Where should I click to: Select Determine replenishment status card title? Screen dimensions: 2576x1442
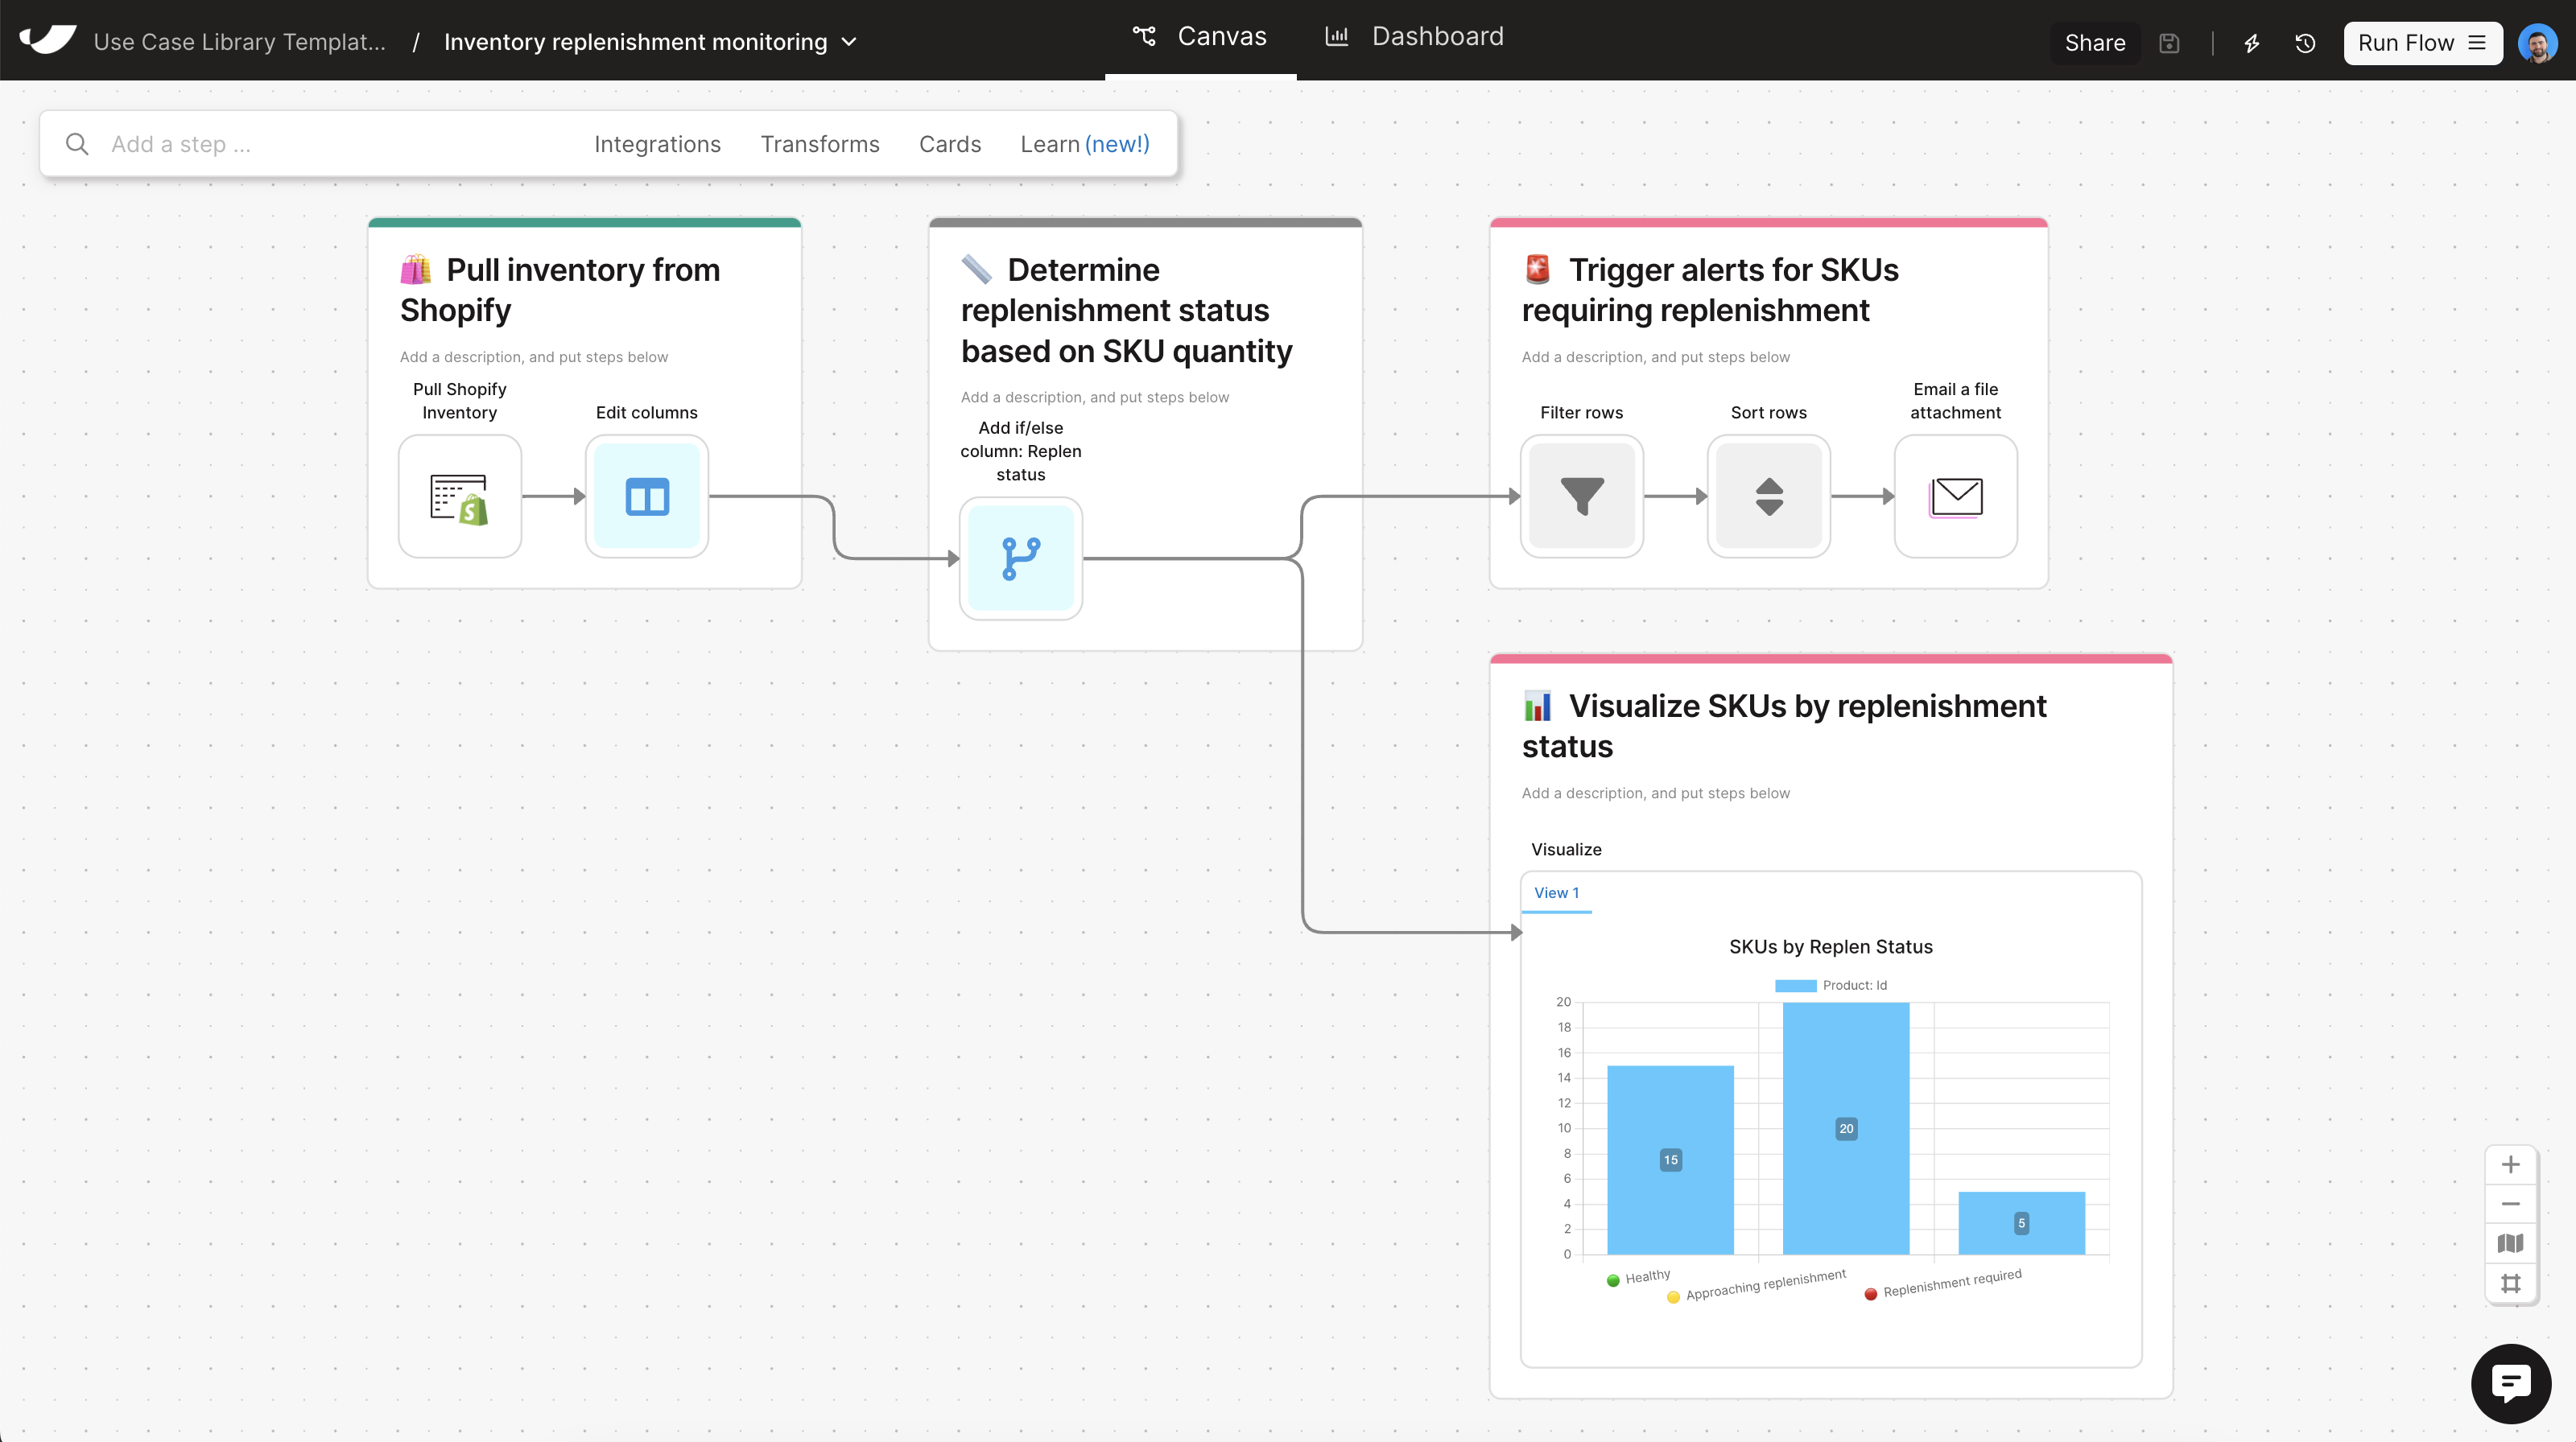click(x=1127, y=310)
